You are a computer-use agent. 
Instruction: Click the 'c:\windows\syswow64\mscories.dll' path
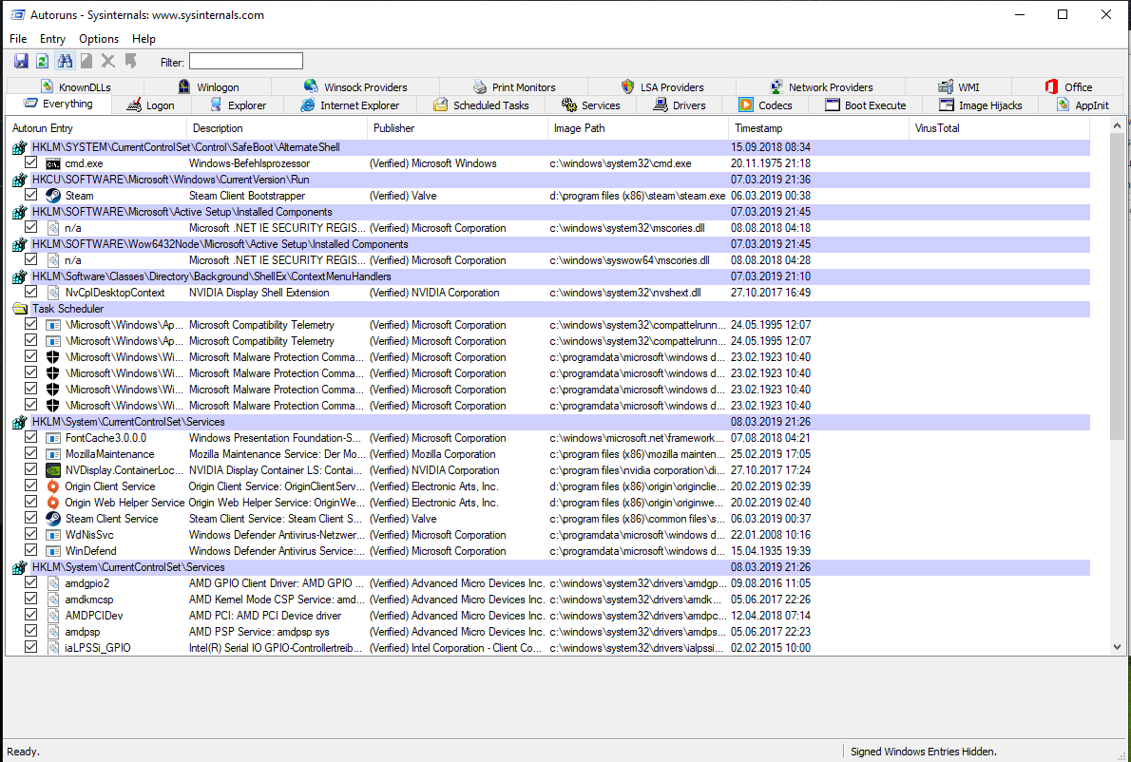tap(630, 260)
